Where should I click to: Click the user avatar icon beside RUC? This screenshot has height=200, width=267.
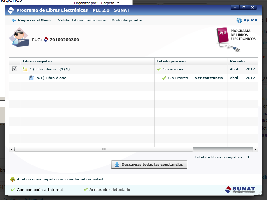(19, 37)
